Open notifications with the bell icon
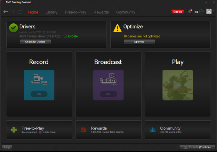The image size is (217, 152). [x=190, y=12]
